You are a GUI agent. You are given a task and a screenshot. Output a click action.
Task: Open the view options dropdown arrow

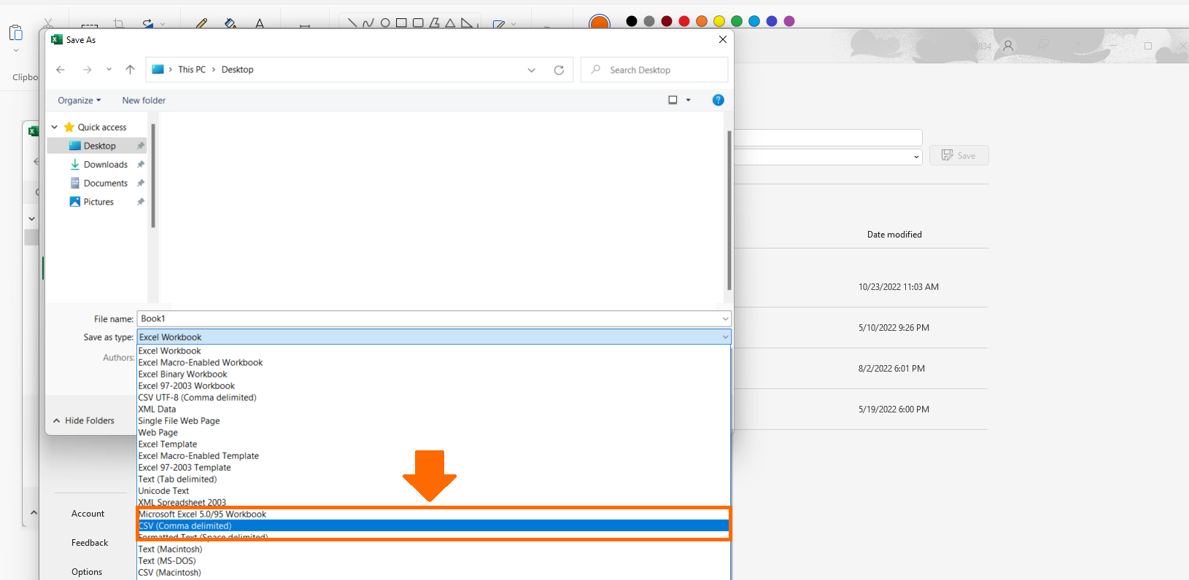point(688,100)
